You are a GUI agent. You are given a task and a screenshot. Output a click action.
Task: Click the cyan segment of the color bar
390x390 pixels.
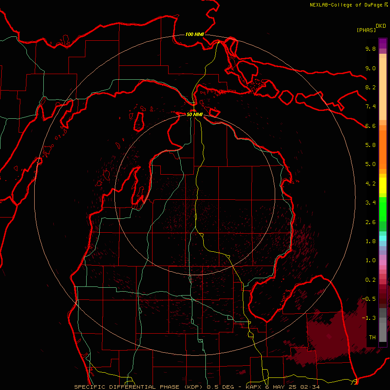point(383,238)
